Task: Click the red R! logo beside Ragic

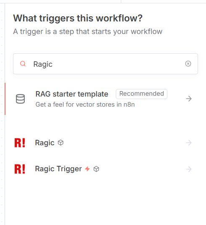Action: [20, 143]
